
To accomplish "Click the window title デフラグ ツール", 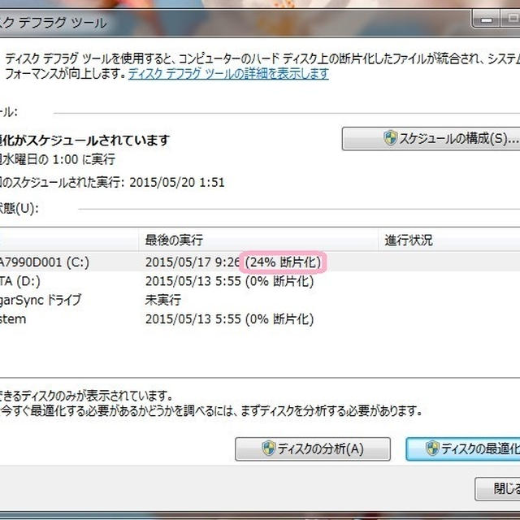I will point(63,24).
